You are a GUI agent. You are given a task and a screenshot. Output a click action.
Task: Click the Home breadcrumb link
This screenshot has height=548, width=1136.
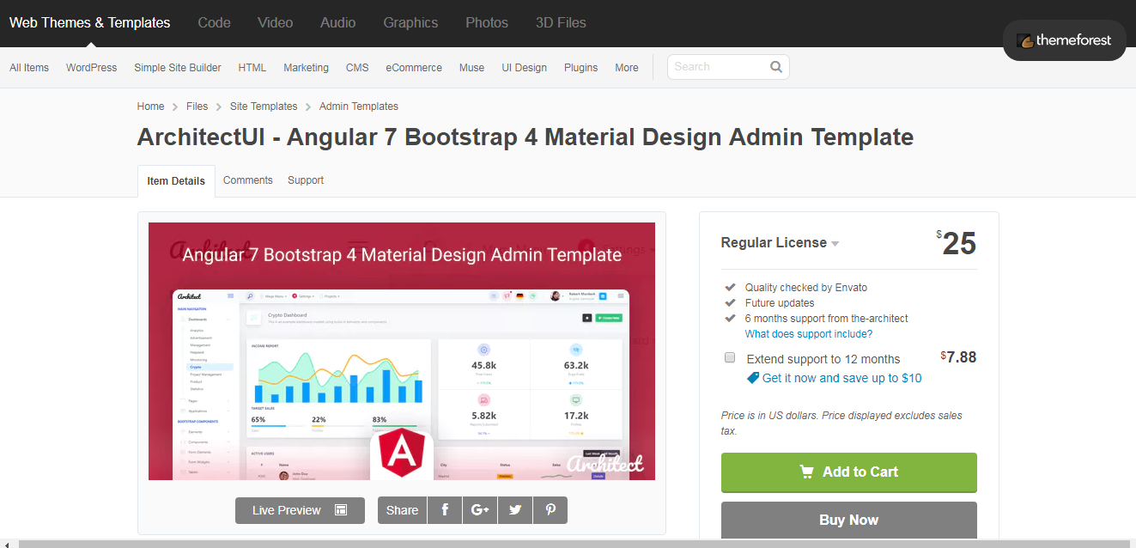(150, 107)
